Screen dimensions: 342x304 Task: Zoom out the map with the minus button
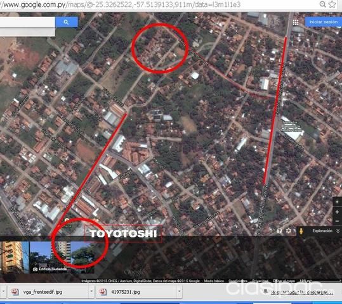click(337, 221)
